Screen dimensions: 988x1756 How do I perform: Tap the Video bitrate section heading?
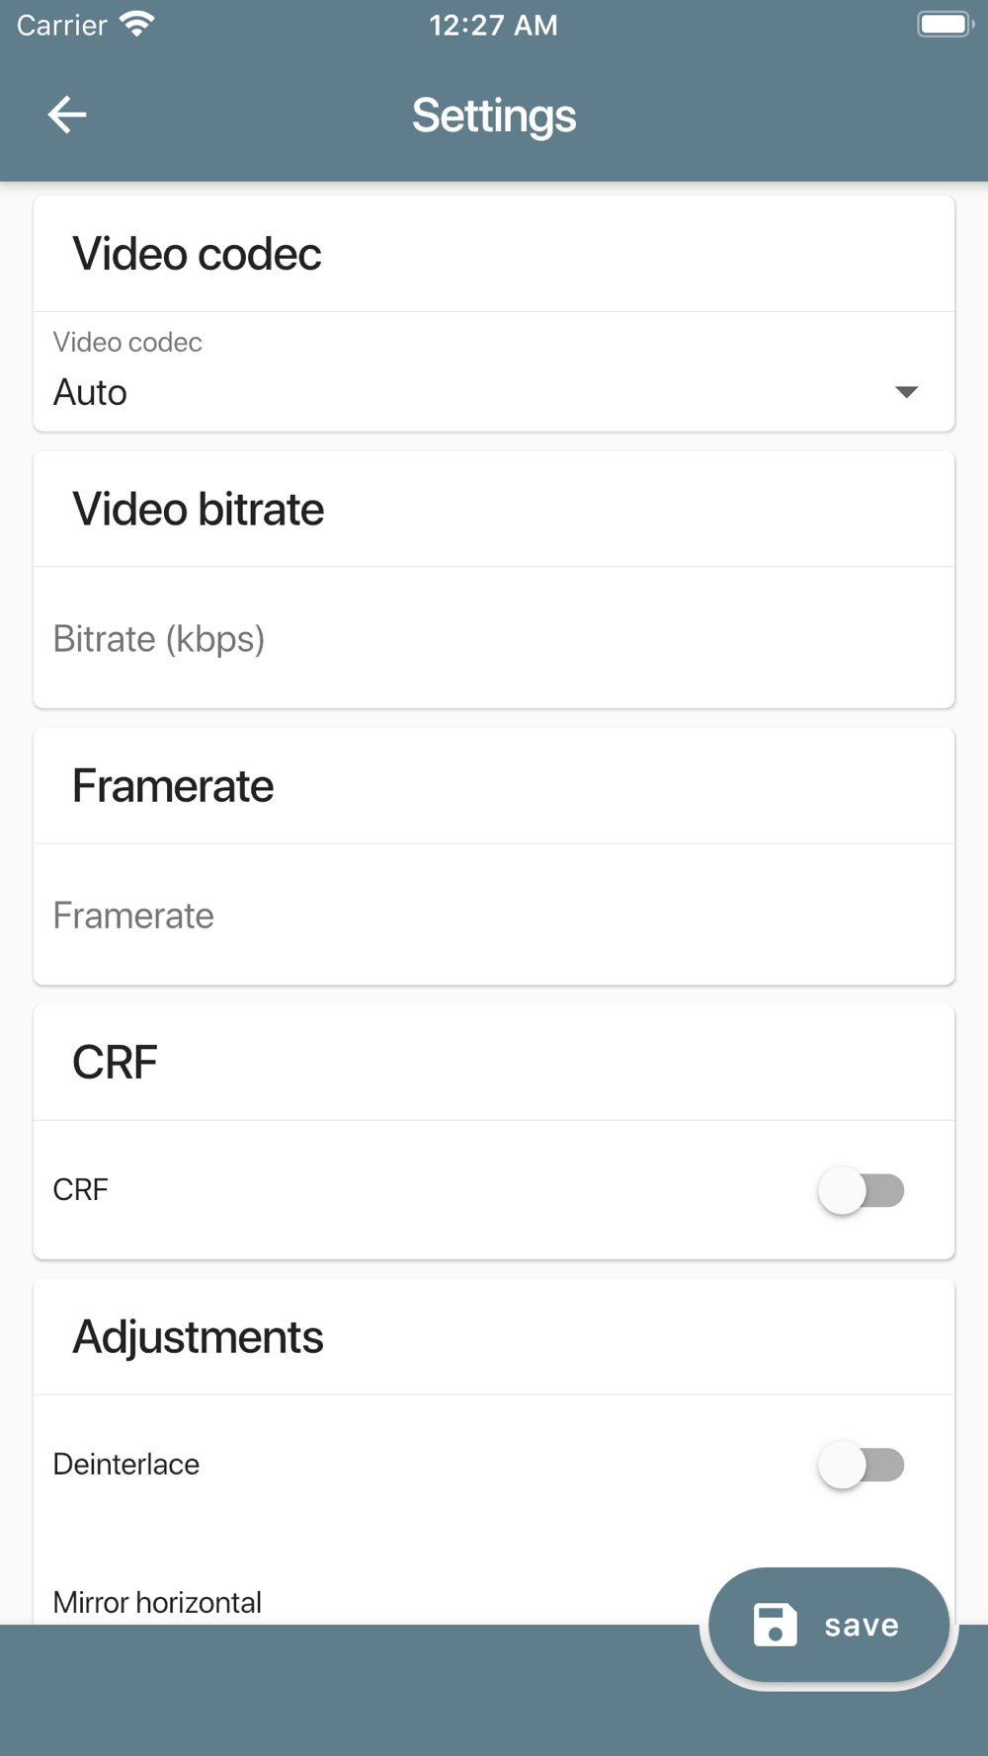pos(198,510)
